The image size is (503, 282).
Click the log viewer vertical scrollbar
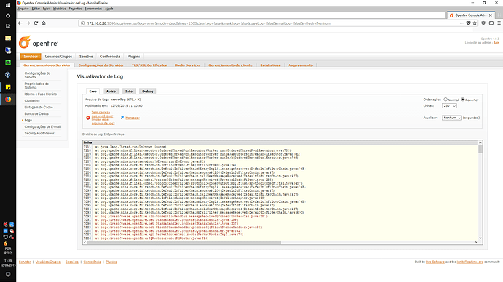coord(480,149)
